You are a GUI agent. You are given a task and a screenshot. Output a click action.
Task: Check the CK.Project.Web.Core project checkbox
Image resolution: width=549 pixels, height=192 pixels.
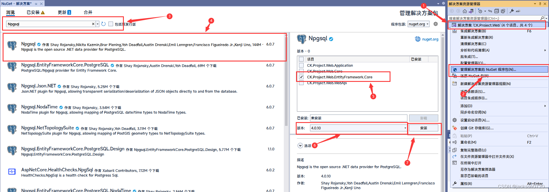click(x=301, y=71)
